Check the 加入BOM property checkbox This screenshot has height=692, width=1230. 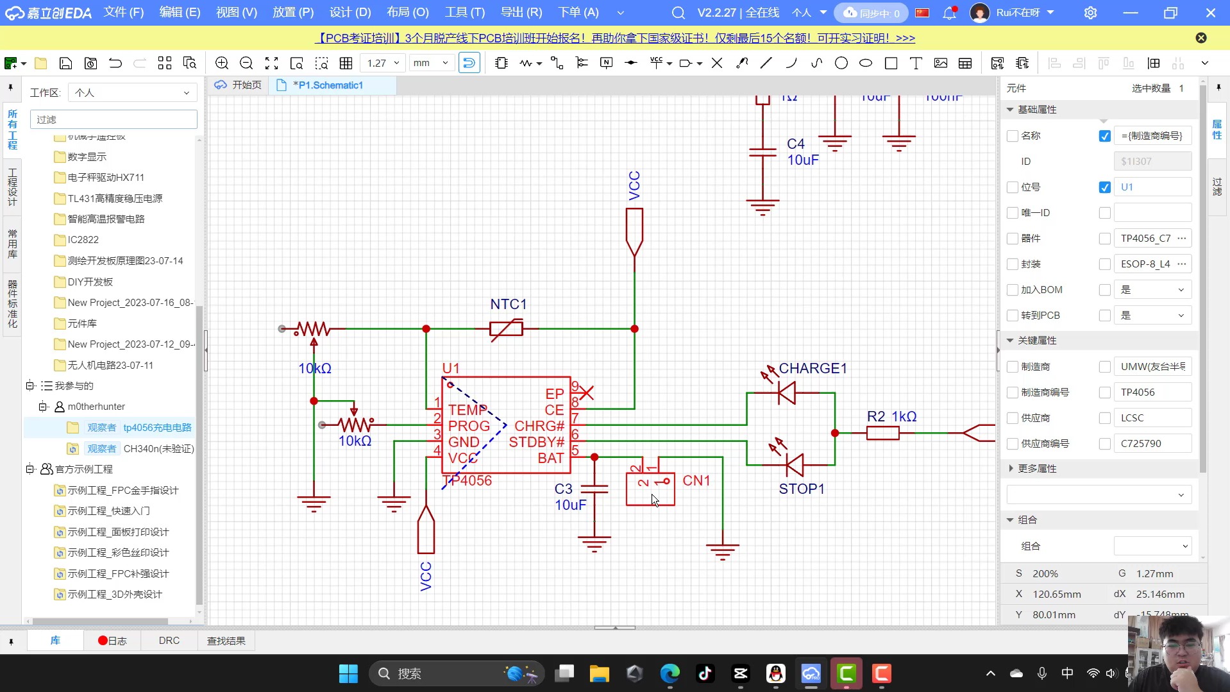click(1013, 290)
